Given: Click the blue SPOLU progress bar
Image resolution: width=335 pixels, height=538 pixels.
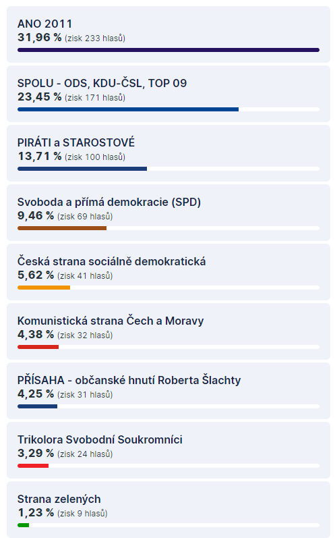Looking at the screenshot, I should 128,109.
